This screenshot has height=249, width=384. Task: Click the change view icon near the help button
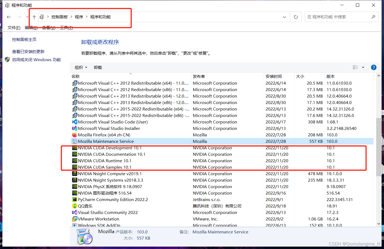click(356, 67)
